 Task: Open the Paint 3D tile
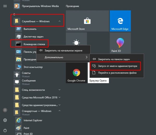(x=120, y=43)
